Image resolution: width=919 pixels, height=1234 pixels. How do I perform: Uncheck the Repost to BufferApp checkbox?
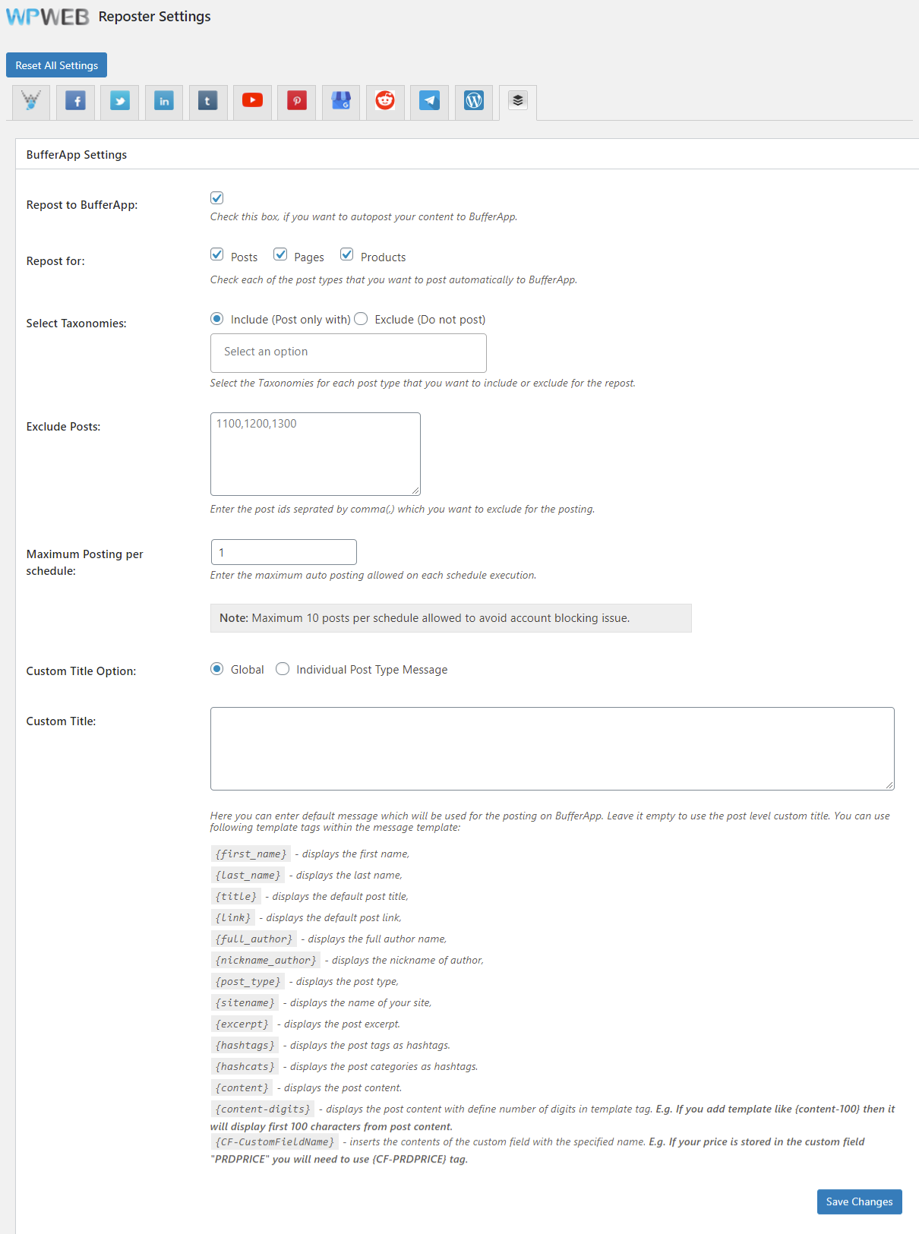coord(216,197)
